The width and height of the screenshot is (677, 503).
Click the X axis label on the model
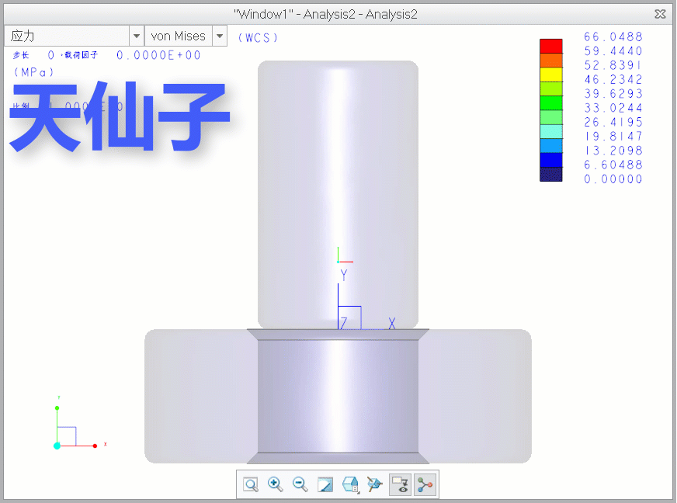click(391, 324)
